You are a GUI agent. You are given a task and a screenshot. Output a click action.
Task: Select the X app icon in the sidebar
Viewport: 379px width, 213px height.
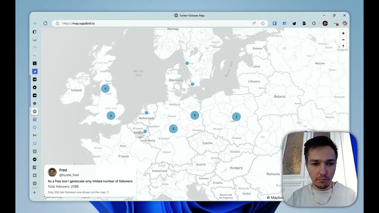(35, 63)
